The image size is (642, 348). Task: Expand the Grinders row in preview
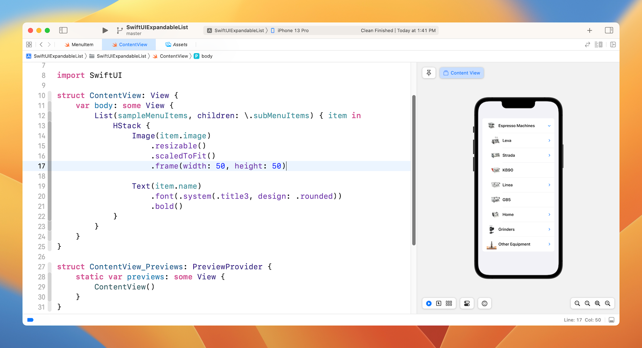click(x=549, y=229)
